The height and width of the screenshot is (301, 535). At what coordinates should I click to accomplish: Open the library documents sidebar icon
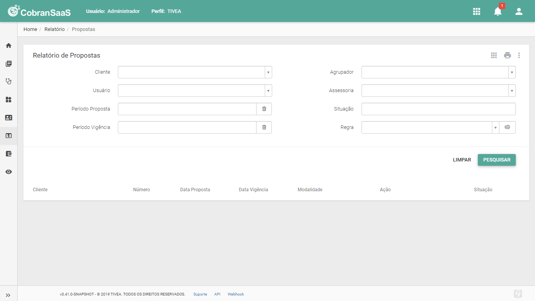(x=9, y=63)
